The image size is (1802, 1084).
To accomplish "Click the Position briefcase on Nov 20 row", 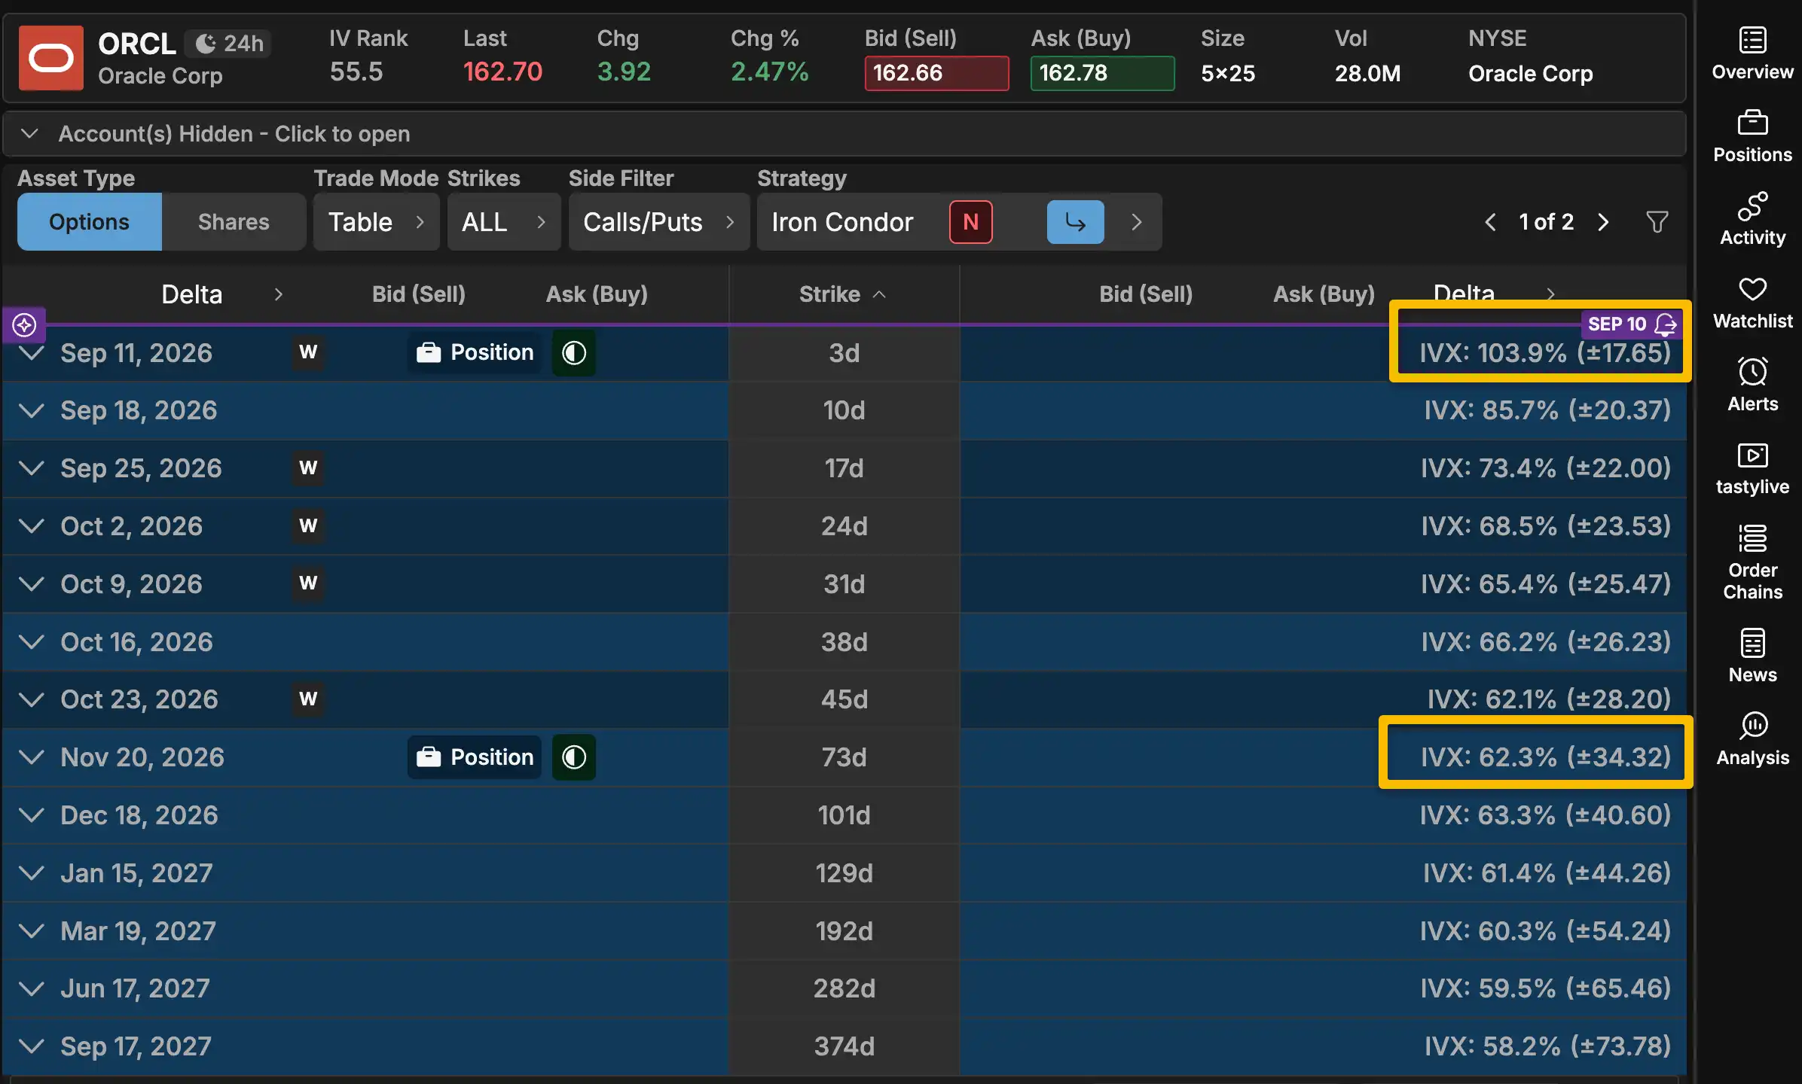I will tap(475, 757).
